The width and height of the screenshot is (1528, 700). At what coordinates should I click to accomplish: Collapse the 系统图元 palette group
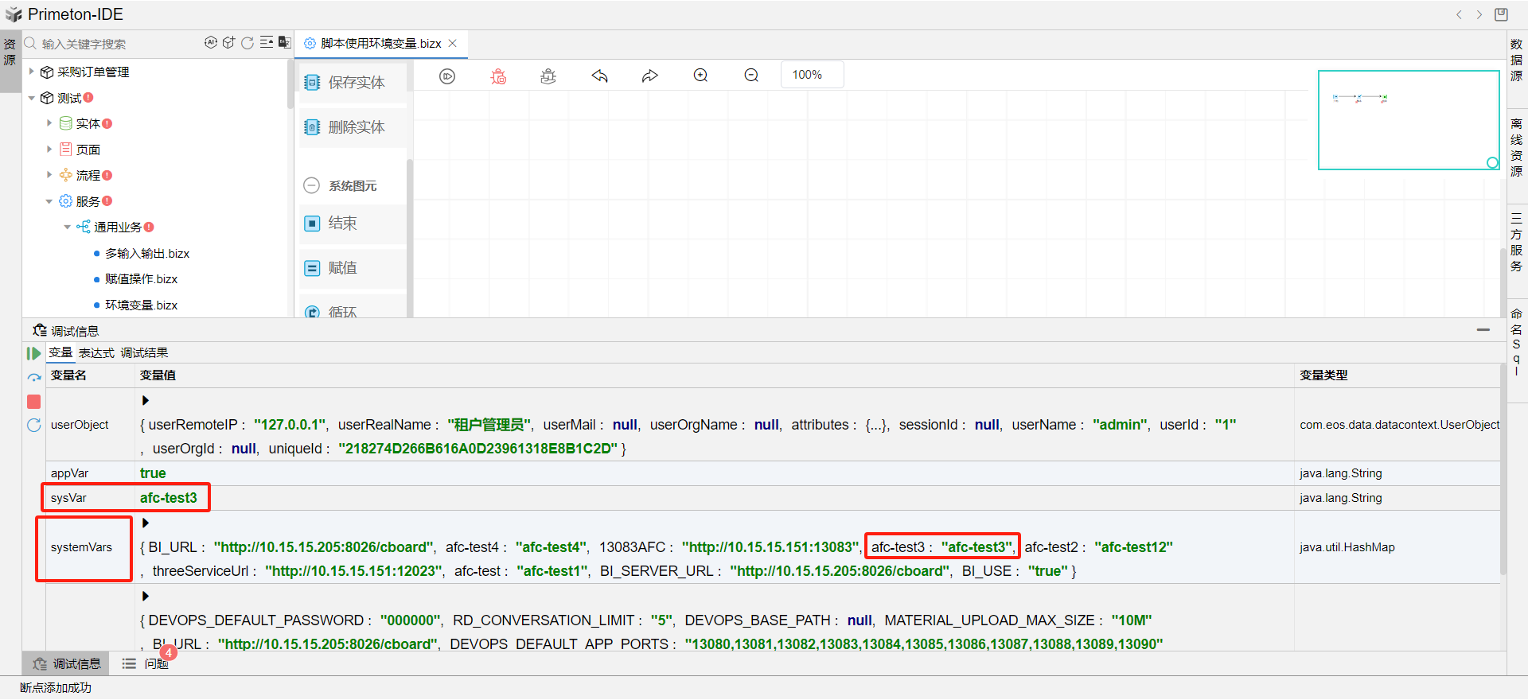click(312, 186)
